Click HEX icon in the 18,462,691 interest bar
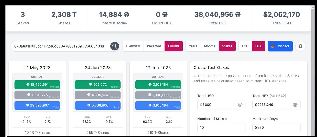 pyautogui.click(x=28, y=85)
